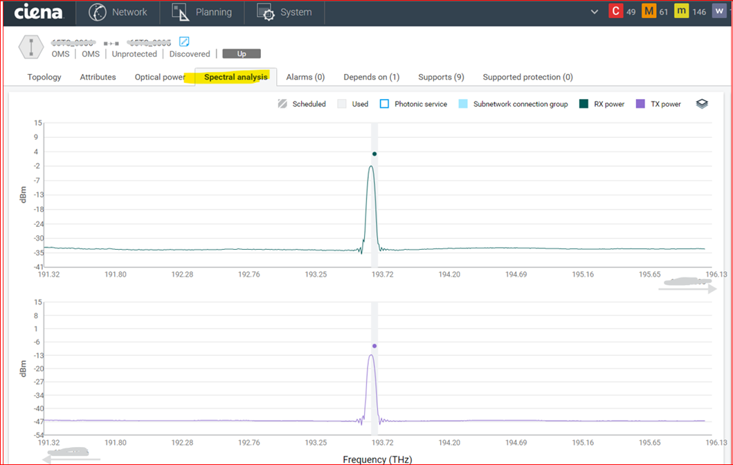The height and width of the screenshot is (465, 733).
Task: Open the Supports (9) tab
Action: (x=442, y=77)
